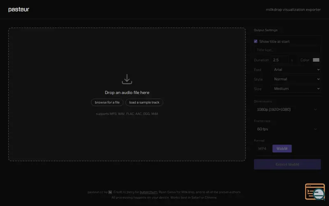Screen dimensions: 329x206
Task: Click the pasteur logo
Action: pos(19,9)
